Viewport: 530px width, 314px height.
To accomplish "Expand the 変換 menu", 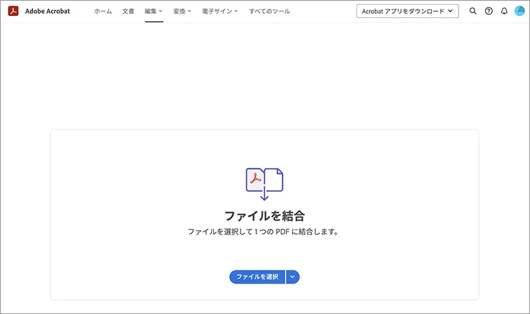I will coord(182,11).
